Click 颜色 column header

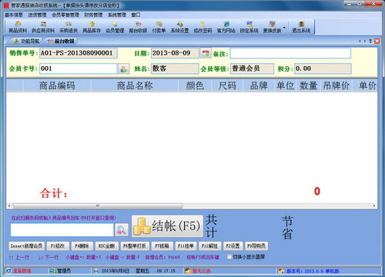(x=195, y=85)
